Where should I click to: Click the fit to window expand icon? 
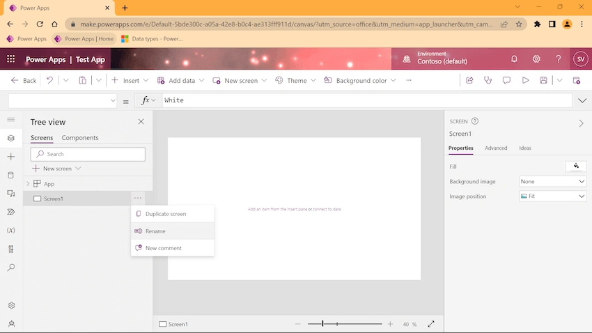point(431,323)
